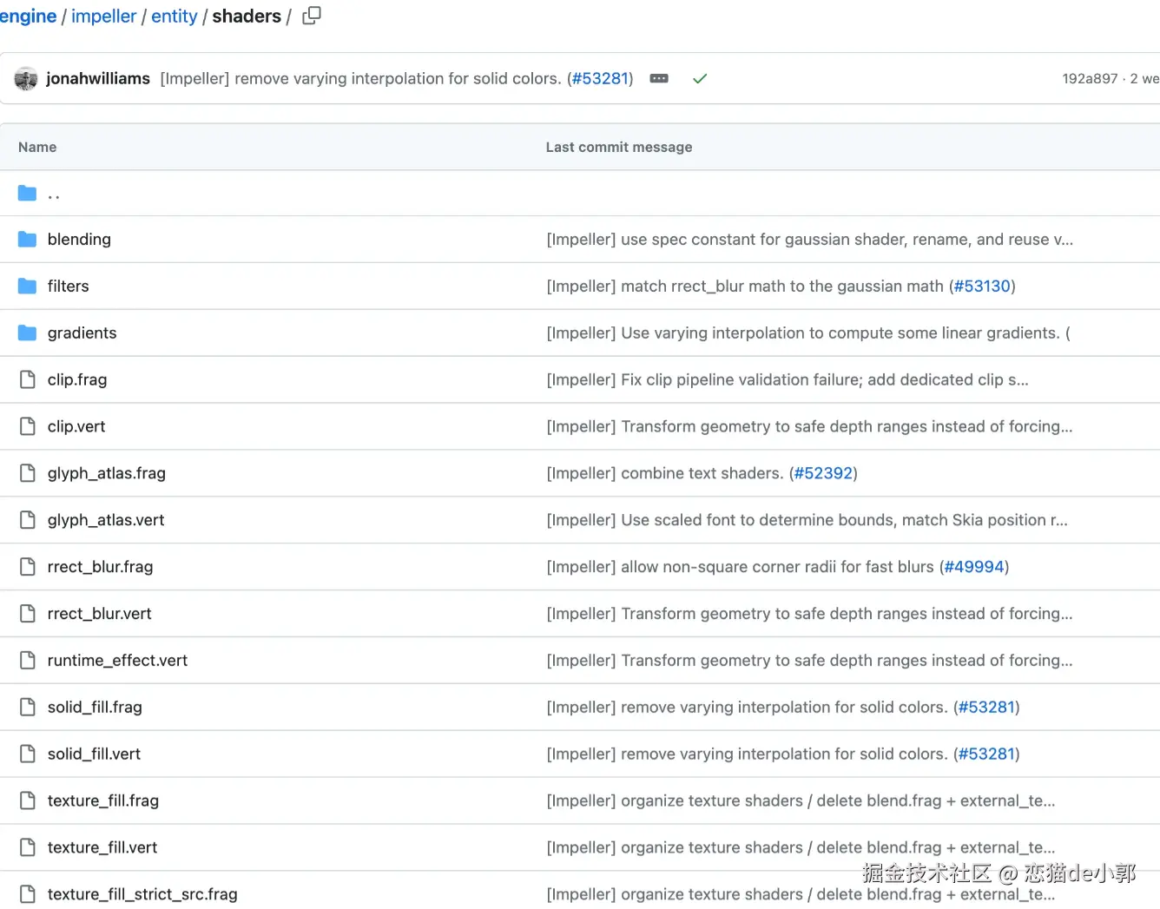Open the glyph_atlas.frag file
This screenshot has width=1160, height=909.
(x=107, y=474)
